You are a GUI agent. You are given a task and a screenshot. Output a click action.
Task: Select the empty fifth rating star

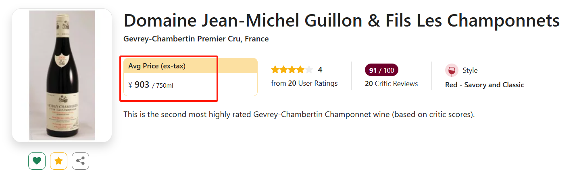(309, 70)
